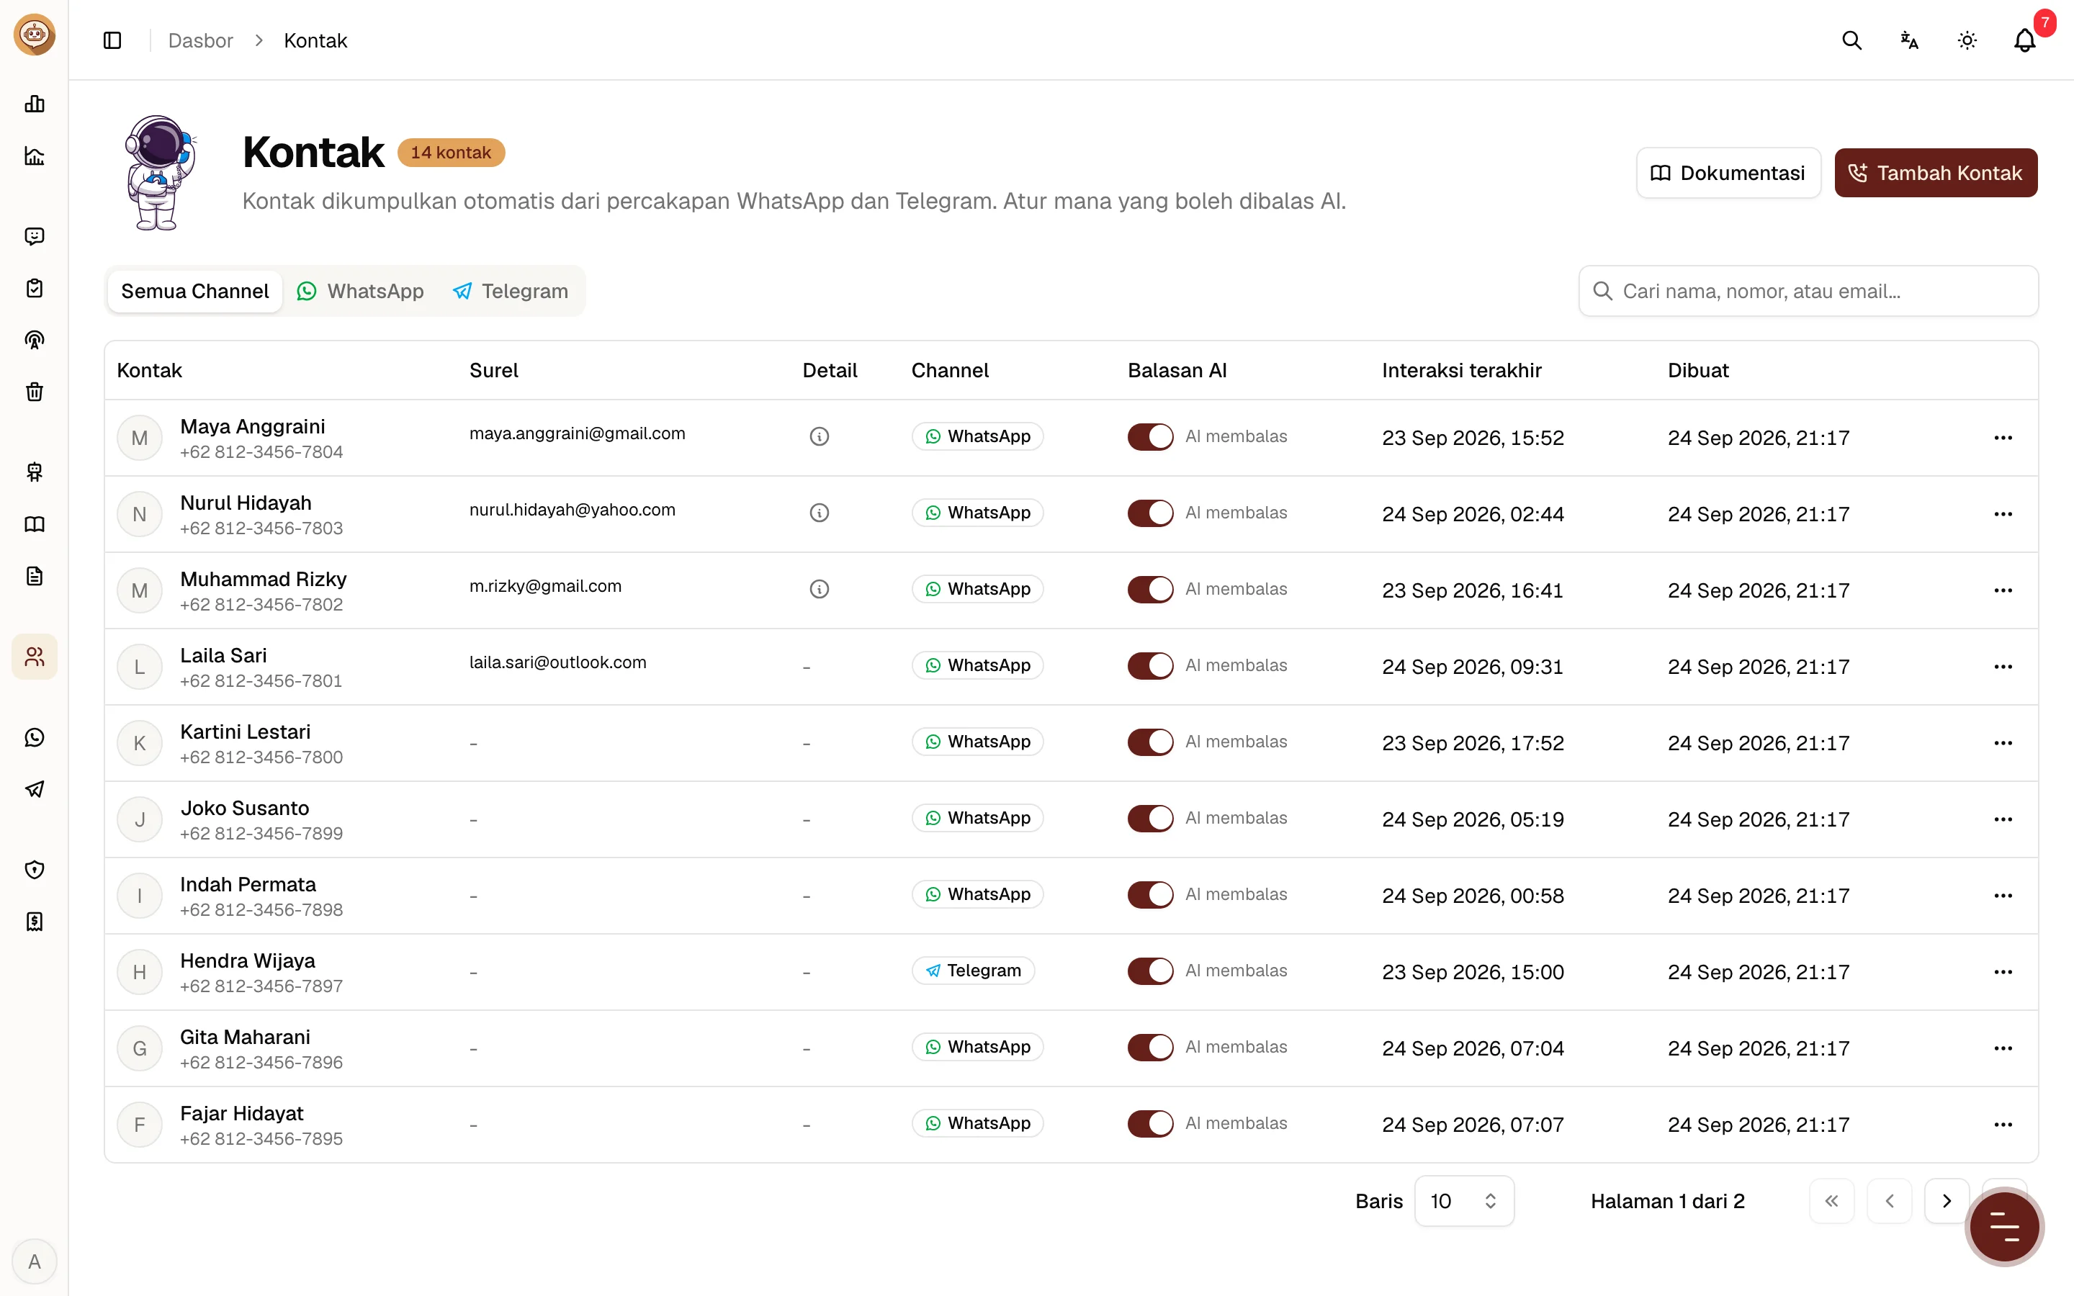The height and width of the screenshot is (1296, 2074).
Task: Open the trash icon in sidebar
Action: pos(35,392)
